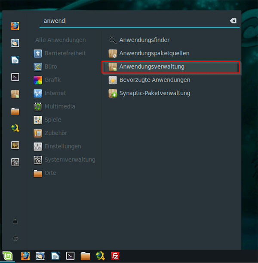The width and height of the screenshot is (258, 263).
Task: Open the Einstellungen category
Action: coord(62,146)
